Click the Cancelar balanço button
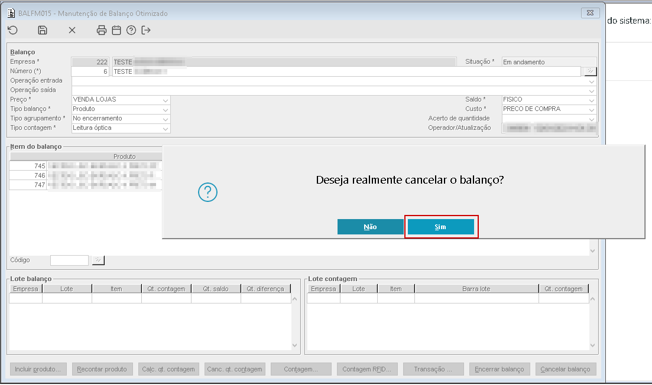Image resolution: width=652 pixels, height=385 pixels. pyautogui.click(x=566, y=369)
